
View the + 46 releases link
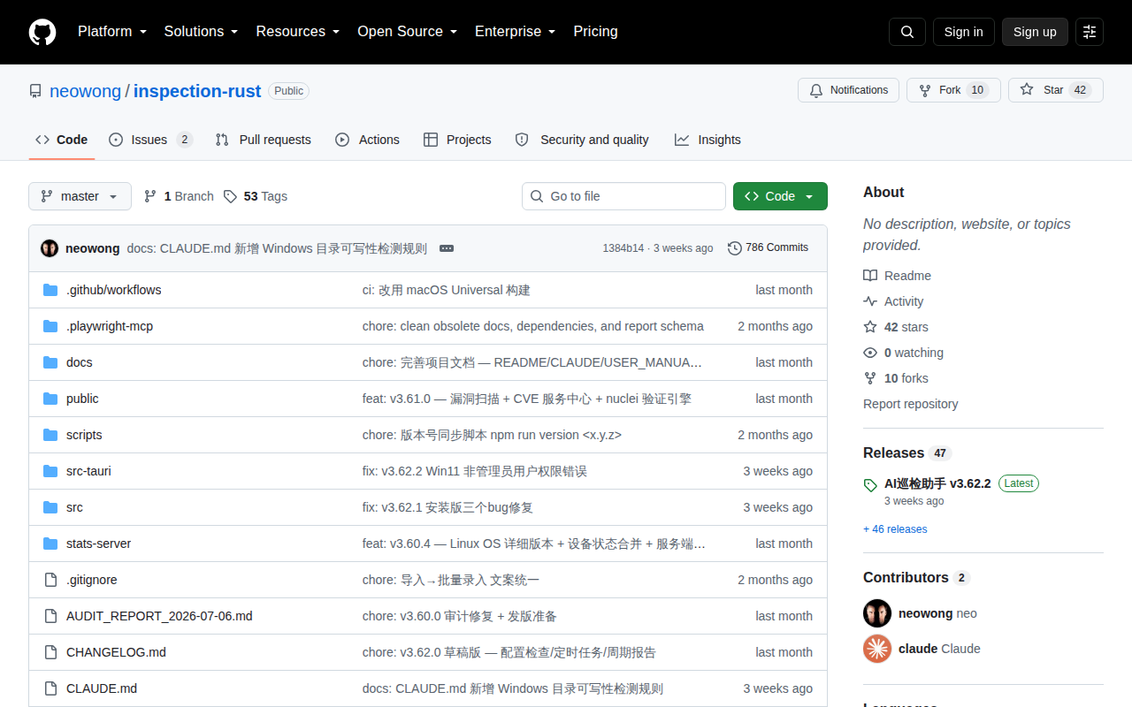point(895,529)
